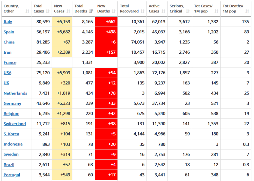The height and width of the screenshot is (181, 254).
Task: Open the Spain country link
Action: point(9,32)
